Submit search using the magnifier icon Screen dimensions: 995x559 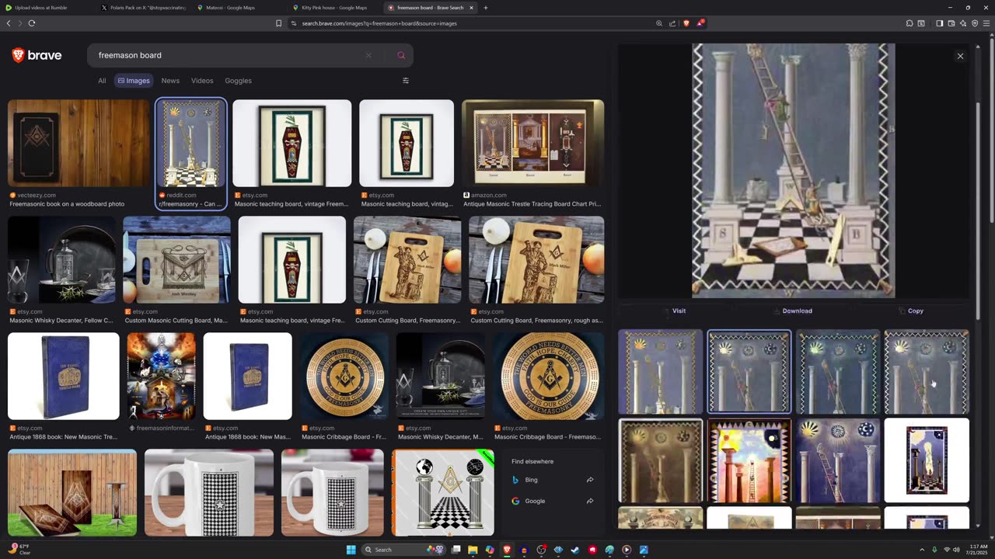coord(401,55)
